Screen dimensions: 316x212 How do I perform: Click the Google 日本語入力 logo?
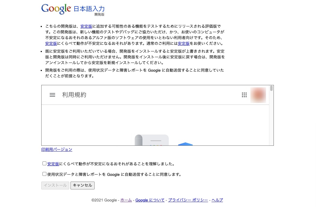tap(73, 9)
